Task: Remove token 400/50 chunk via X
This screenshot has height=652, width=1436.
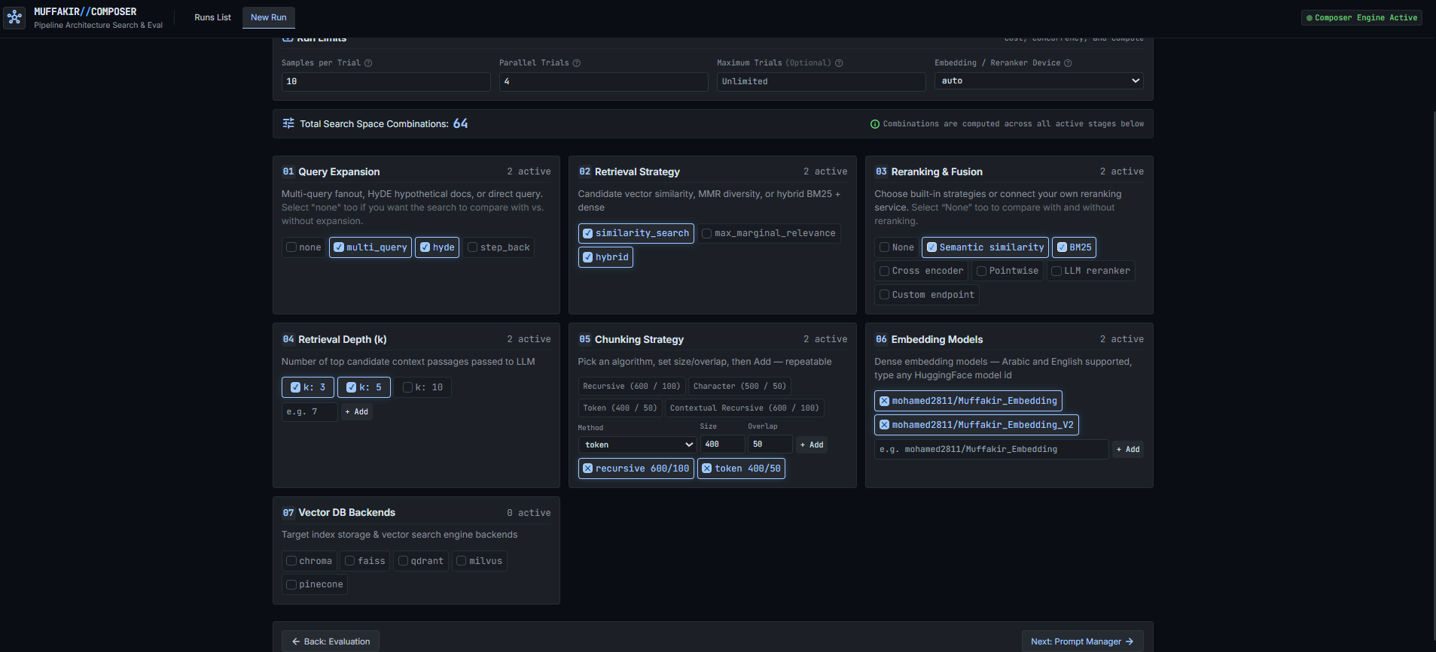Action: 707,469
